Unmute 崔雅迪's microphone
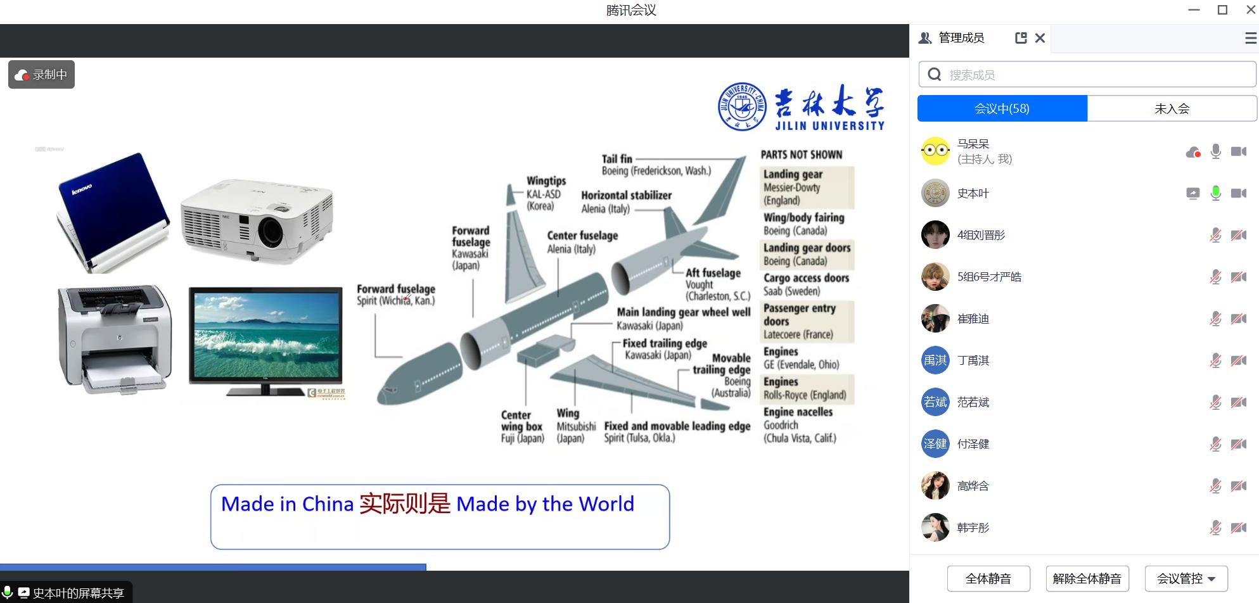Viewport: 1259px width, 603px height. pyautogui.click(x=1216, y=319)
